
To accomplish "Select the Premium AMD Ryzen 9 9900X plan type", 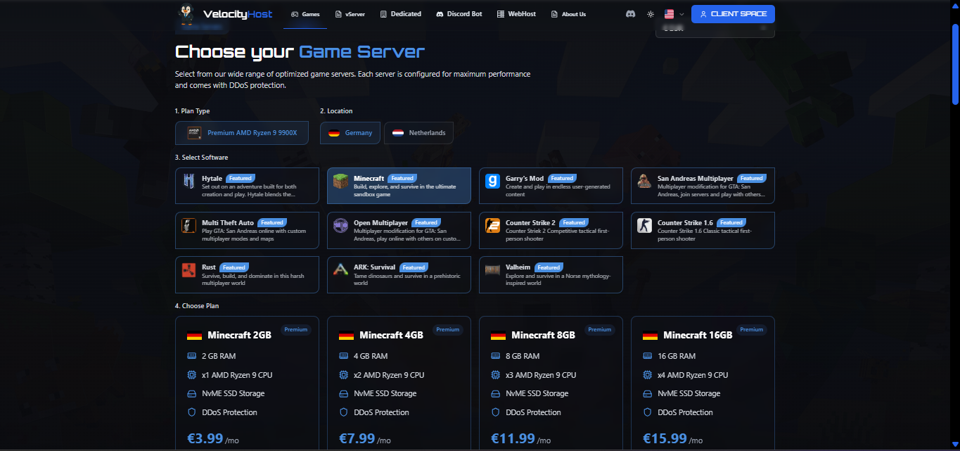I will click(242, 133).
